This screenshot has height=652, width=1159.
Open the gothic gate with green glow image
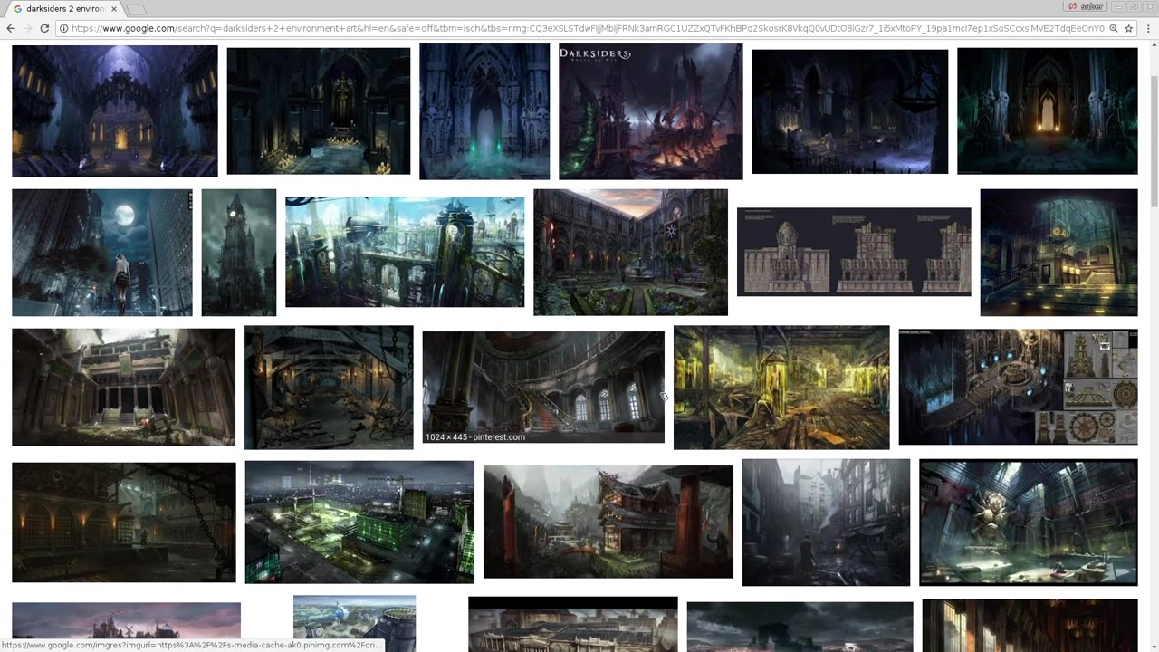point(484,111)
